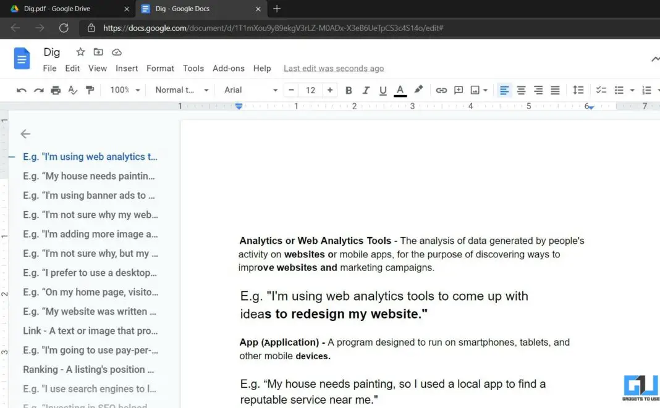This screenshot has width=660, height=408.
Task: Open the text color picker
Action: click(400, 90)
